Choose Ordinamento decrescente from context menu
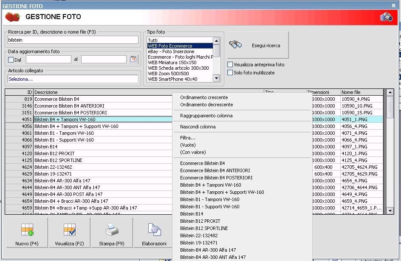The height and width of the screenshot is (261, 401). coord(206,105)
